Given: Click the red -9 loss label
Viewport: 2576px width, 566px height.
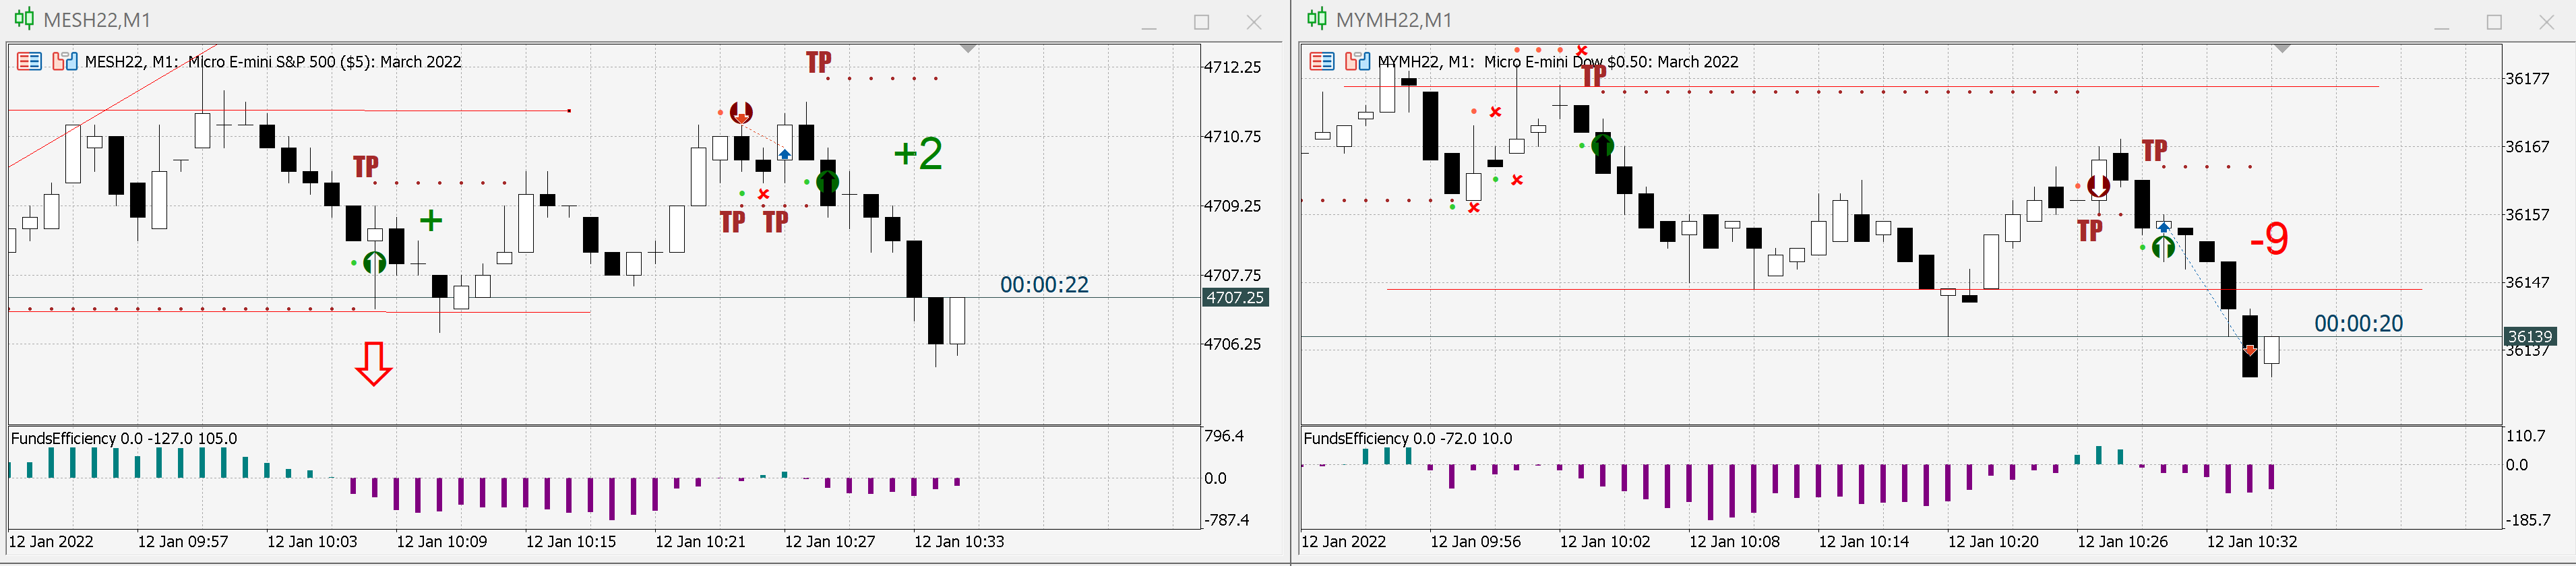Looking at the screenshot, I should click(x=2269, y=239).
